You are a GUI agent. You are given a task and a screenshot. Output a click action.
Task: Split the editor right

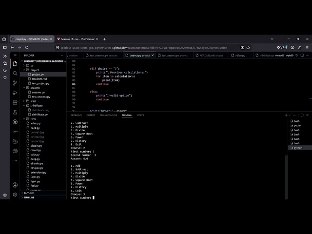click(x=302, y=55)
